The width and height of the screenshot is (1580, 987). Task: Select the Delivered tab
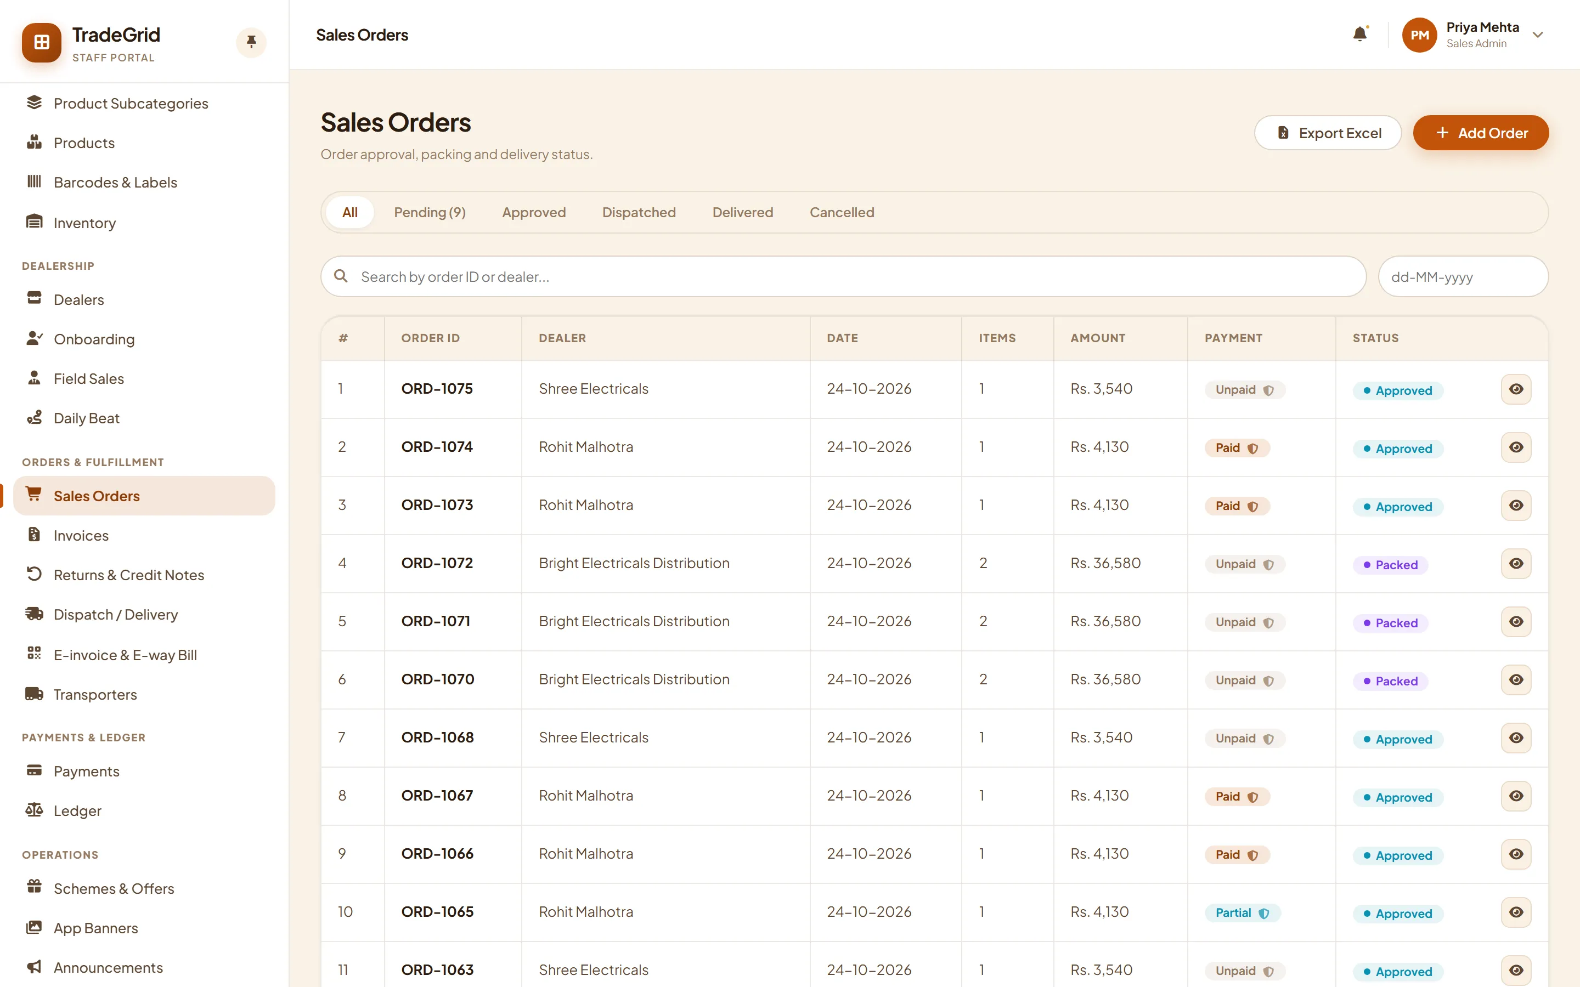tap(742, 212)
